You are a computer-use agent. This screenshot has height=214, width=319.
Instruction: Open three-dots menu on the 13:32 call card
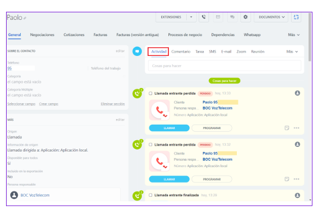297,179
